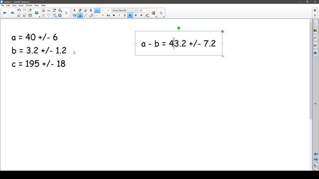Undo the last action
This screenshot has height=179, width=319.
[19, 10]
